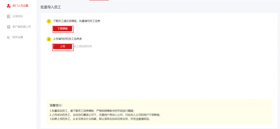Switch to 财务设置 in the sidebar
The image size is (280, 129).
[x=18, y=37]
